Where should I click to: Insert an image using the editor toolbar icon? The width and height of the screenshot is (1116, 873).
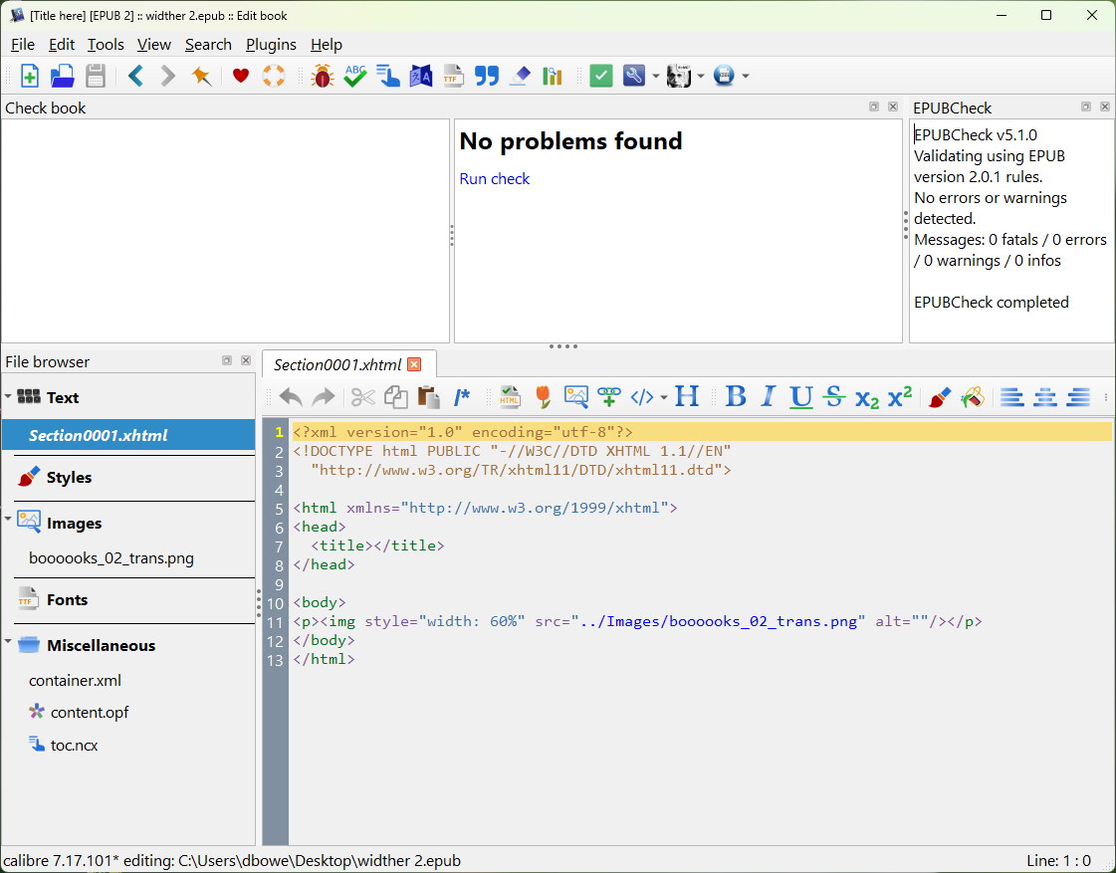(575, 397)
